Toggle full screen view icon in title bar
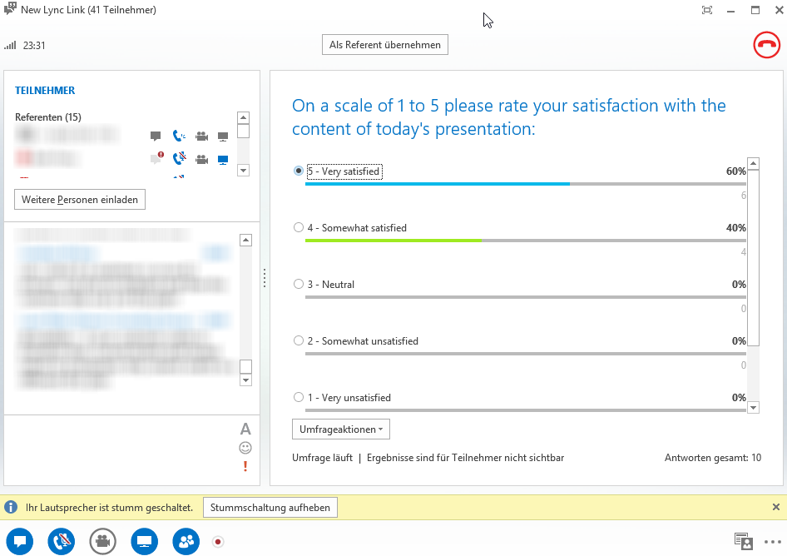The width and height of the screenshot is (787, 556). (x=707, y=10)
